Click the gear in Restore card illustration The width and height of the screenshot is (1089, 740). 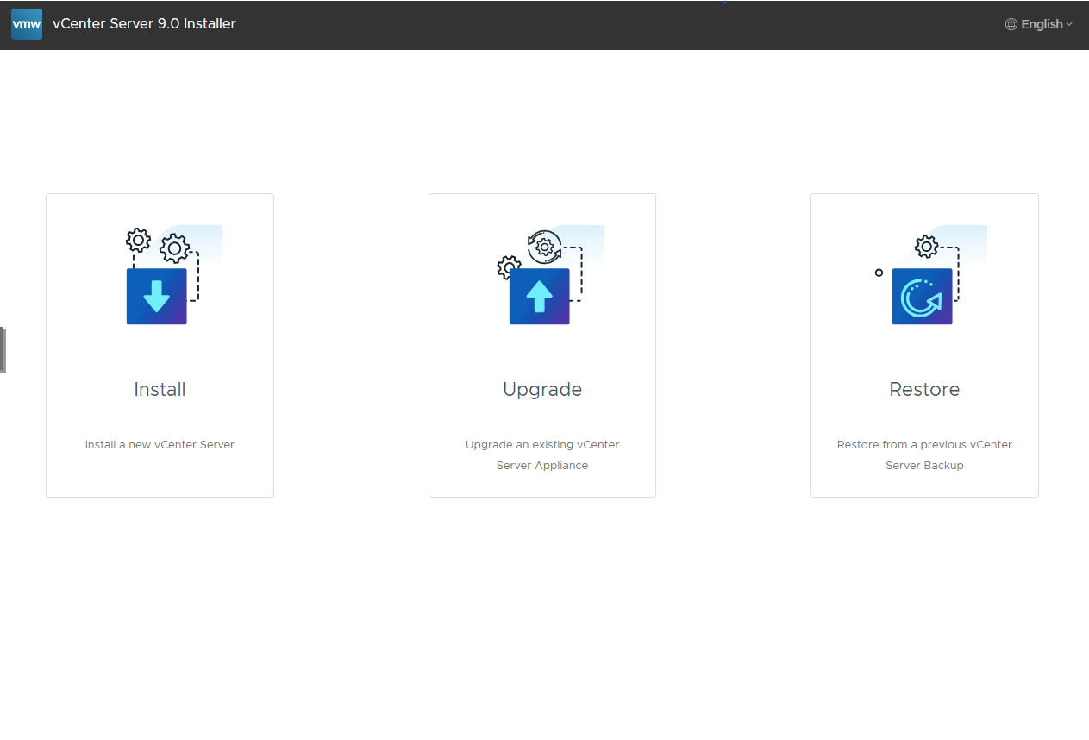926,247
